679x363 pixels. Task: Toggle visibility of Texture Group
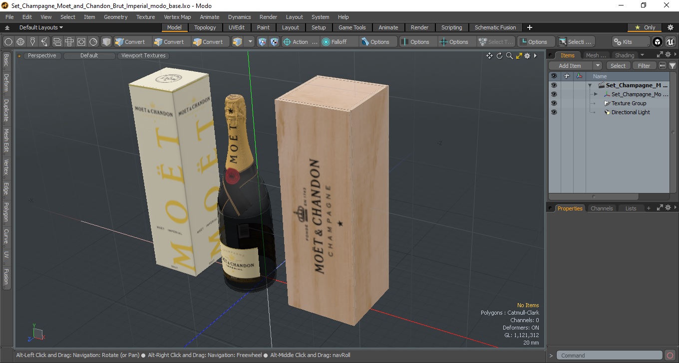(x=554, y=103)
